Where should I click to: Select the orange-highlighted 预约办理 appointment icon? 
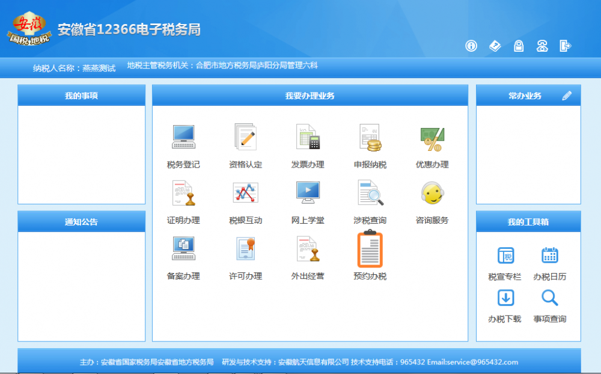click(x=370, y=254)
